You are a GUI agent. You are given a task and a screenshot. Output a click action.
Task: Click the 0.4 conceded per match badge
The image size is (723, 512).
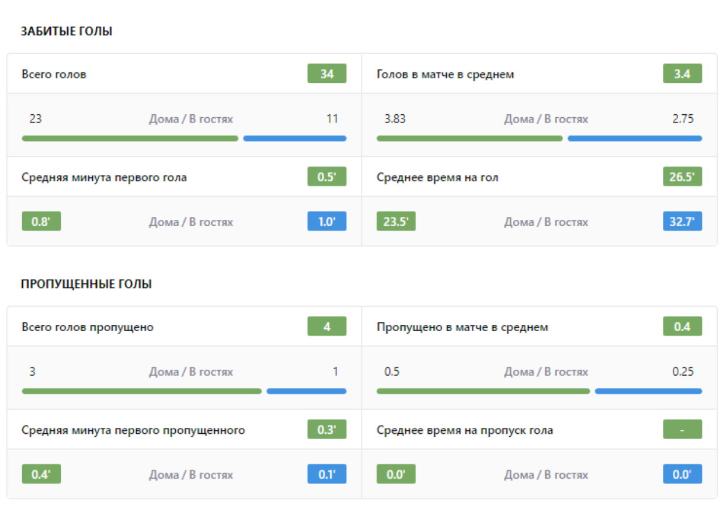pyautogui.click(x=682, y=327)
